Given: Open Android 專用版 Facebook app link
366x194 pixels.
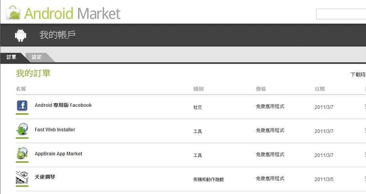Looking at the screenshot, I should (x=63, y=105).
